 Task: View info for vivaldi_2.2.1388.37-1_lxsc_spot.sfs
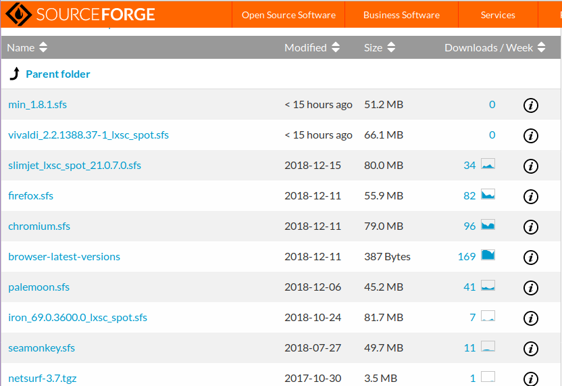(531, 135)
